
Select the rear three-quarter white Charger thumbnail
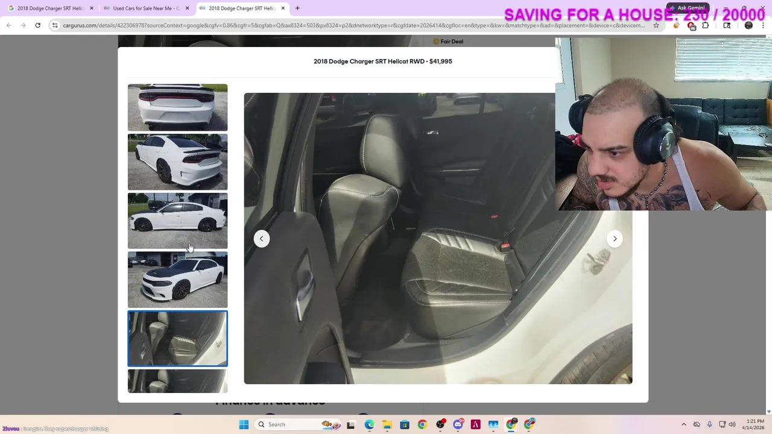(x=177, y=162)
